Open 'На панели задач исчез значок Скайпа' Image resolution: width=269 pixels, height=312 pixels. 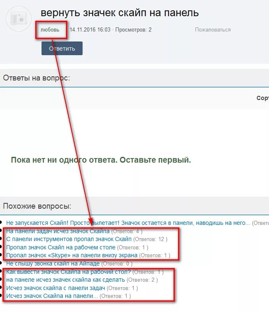click(58, 231)
